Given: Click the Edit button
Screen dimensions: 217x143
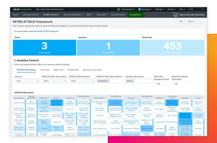Looking at the screenshot, I should 181,21.
